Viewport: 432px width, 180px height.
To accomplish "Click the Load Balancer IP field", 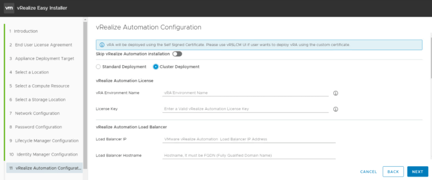I will tap(249, 139).
